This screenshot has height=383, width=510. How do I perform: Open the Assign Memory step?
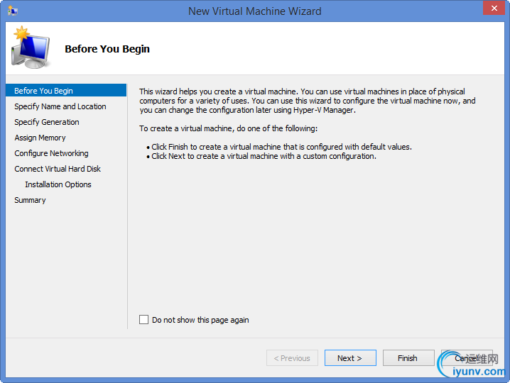pyautogui.click(x=40, y=138)
